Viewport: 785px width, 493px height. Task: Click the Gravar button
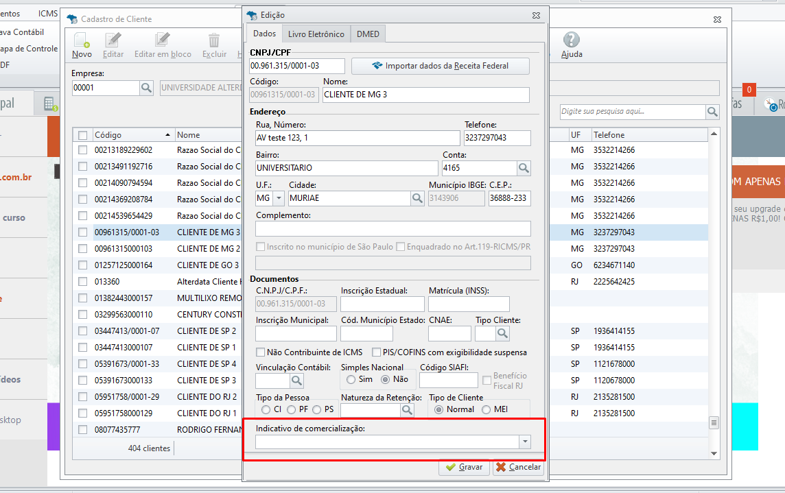[464, 467]
